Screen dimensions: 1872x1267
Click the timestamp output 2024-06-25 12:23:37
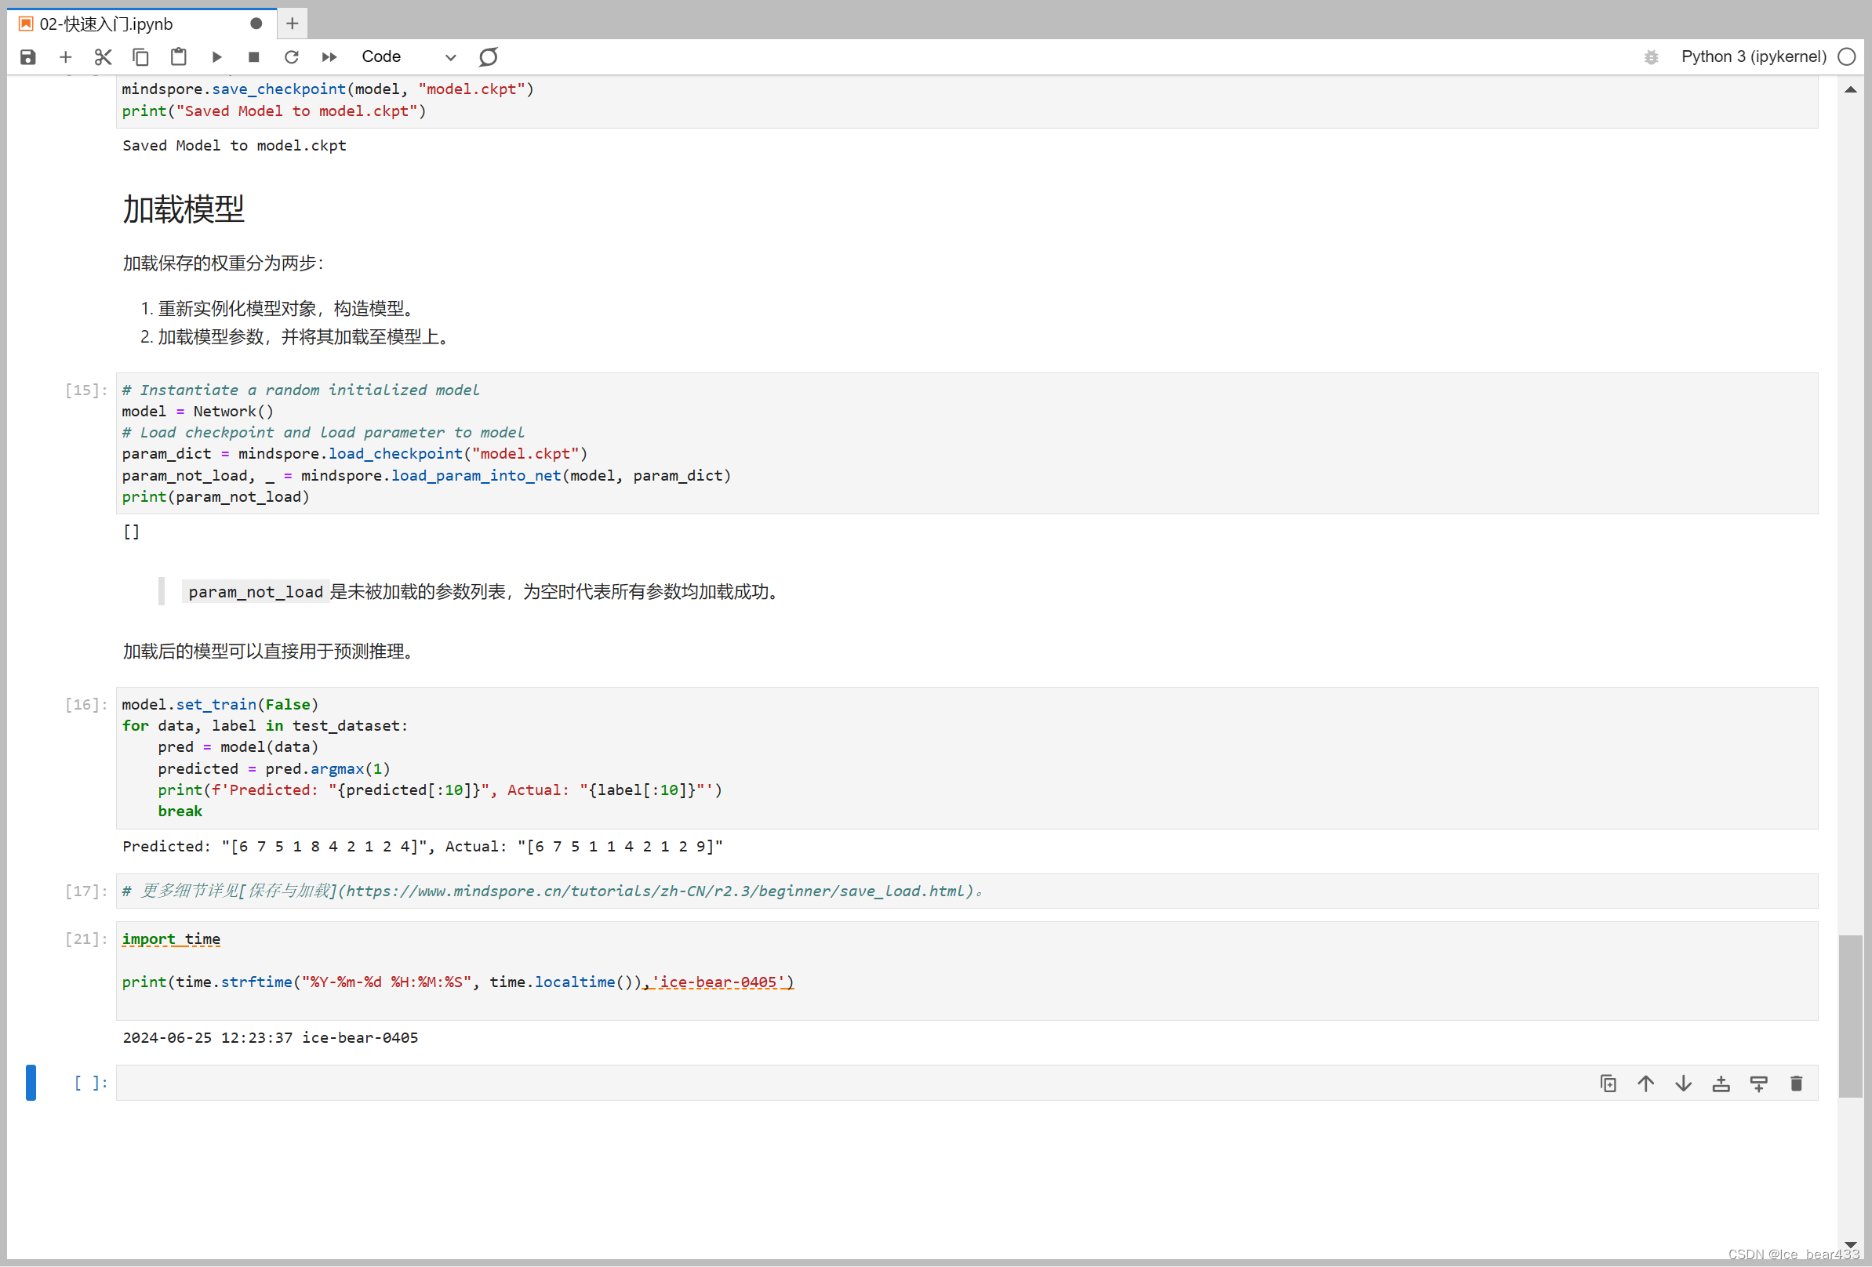coord(270,1038)
